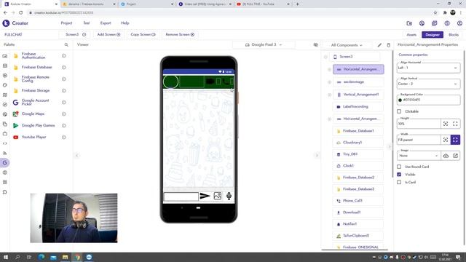Toggle hidden components visibility in Viewer

click(315, 45)
